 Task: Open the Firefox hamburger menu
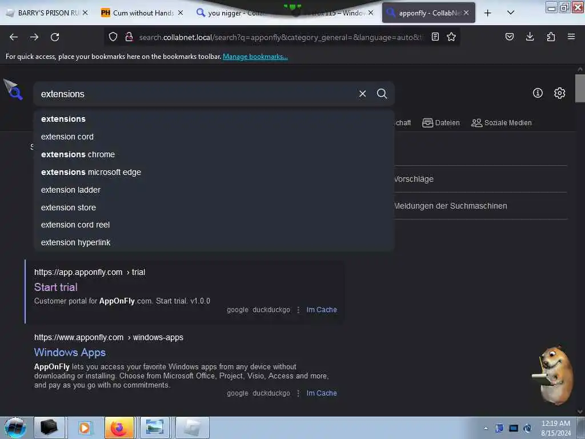click(x=571, y=37)
